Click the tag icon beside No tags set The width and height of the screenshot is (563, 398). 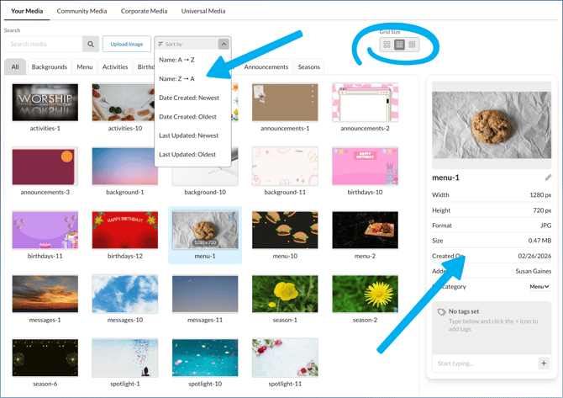442,312
